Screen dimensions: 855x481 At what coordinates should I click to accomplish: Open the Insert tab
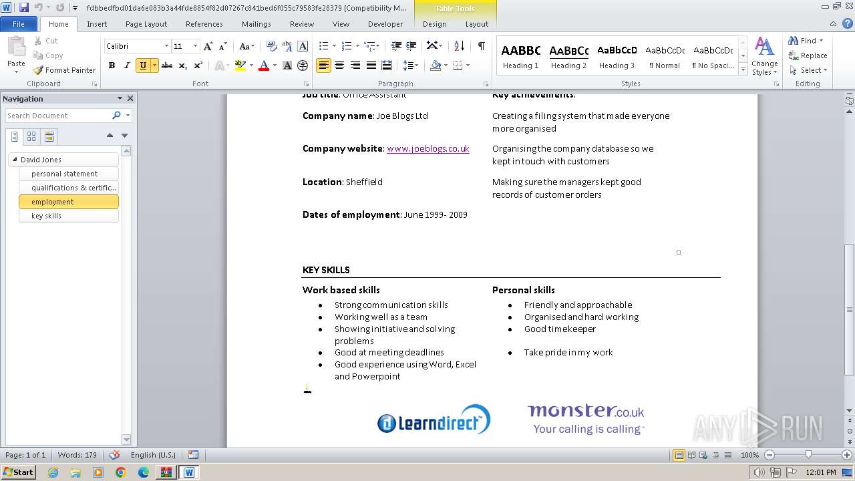click(x=97, y=24)
